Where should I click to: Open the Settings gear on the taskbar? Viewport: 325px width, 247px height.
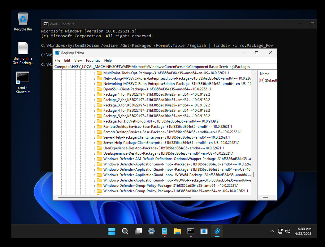click(151, 231)
